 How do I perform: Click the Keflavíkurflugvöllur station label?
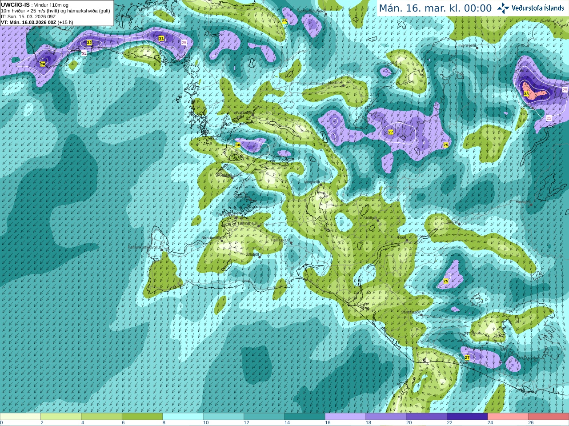click(x=144, y=247)
